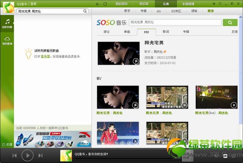Open the red-jacket performance MV thumbnail
The width and height of the screenshot is (243, 163).
(x=118, y=133)
